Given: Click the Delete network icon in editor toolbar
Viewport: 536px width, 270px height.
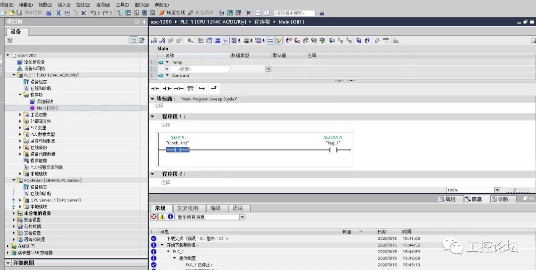Looking at the screenshot, I should tap(162, 41).
